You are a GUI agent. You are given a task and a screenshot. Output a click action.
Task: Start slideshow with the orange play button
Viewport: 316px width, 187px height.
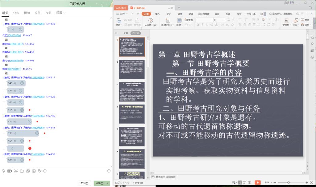coord(257,182)
